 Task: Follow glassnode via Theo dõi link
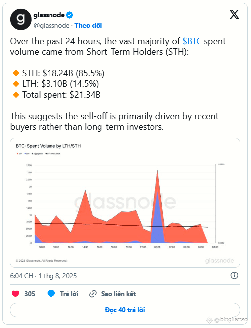pos(88,26)
